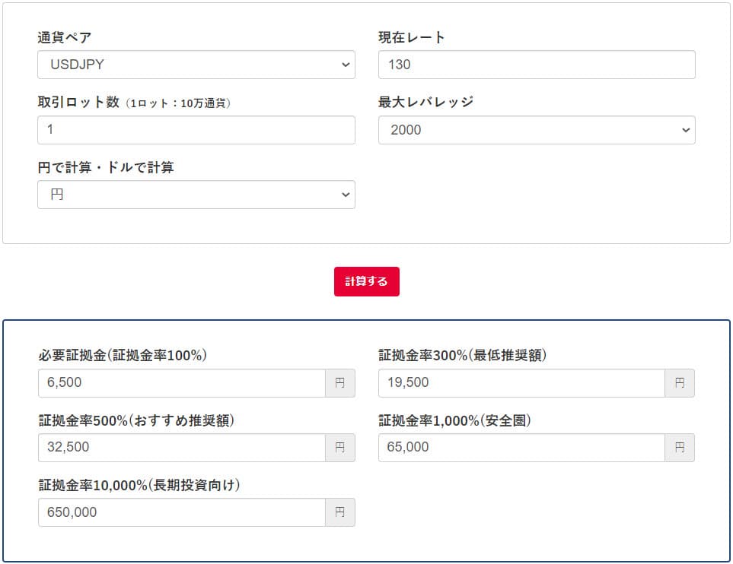Viewport: 733px width, 564px height.
Task: Open the 円で計算・ドルで計算 currency selector
Action: point(196,195)
